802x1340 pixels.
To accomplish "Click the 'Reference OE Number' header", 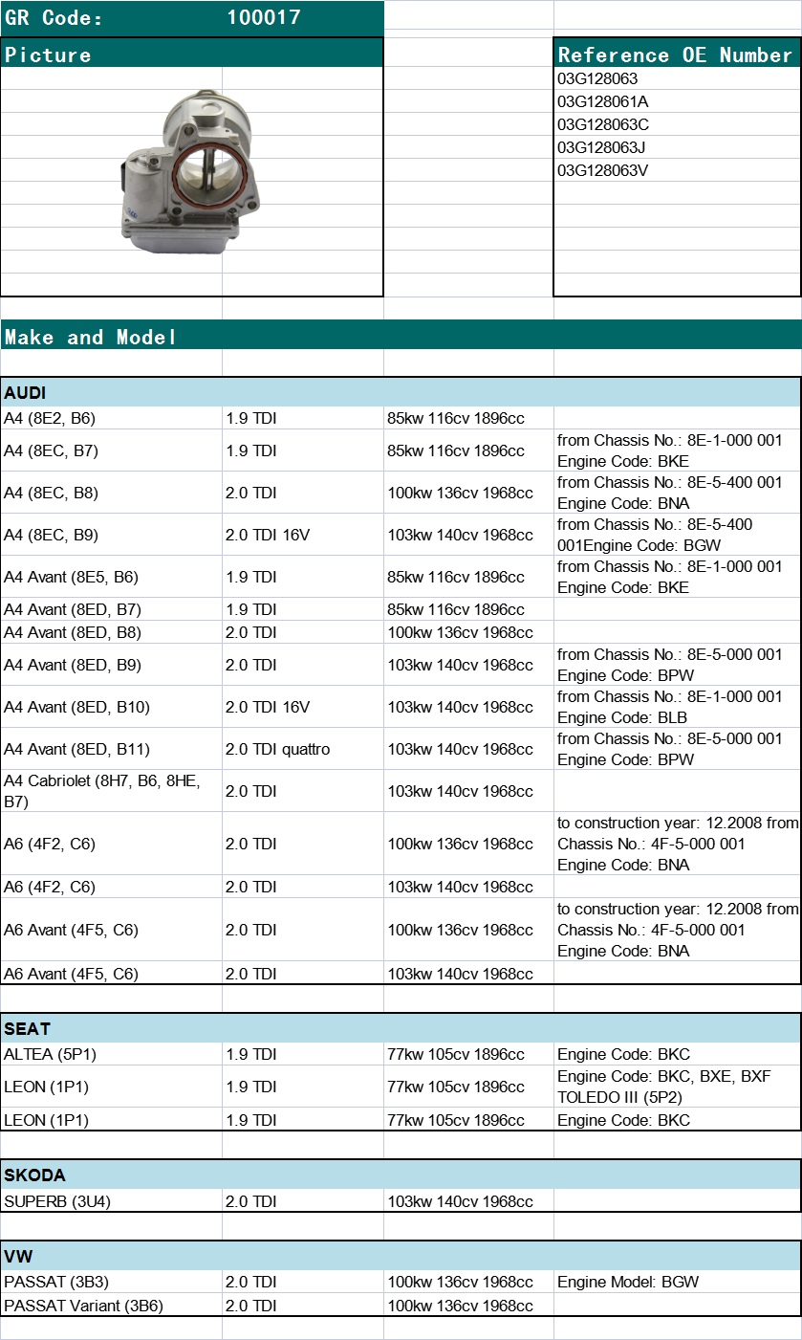I will (676, 55).
